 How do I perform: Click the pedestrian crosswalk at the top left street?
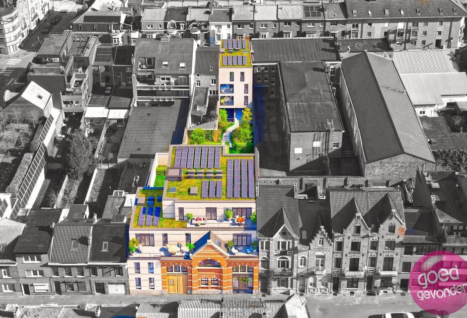(x=13, y=62)
